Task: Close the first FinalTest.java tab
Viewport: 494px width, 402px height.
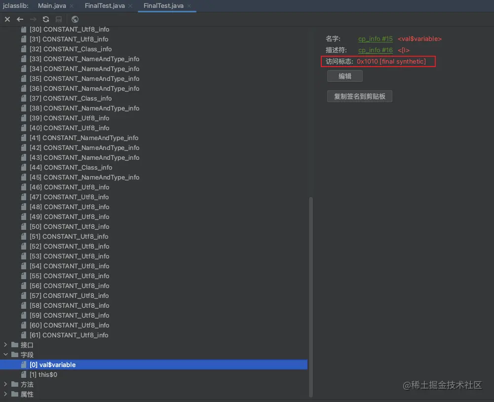Action: point(130,6)
